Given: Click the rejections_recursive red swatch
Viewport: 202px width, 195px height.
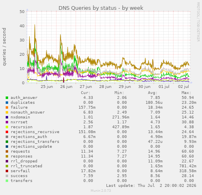Looking at the screenshot, I should (7, 132).
